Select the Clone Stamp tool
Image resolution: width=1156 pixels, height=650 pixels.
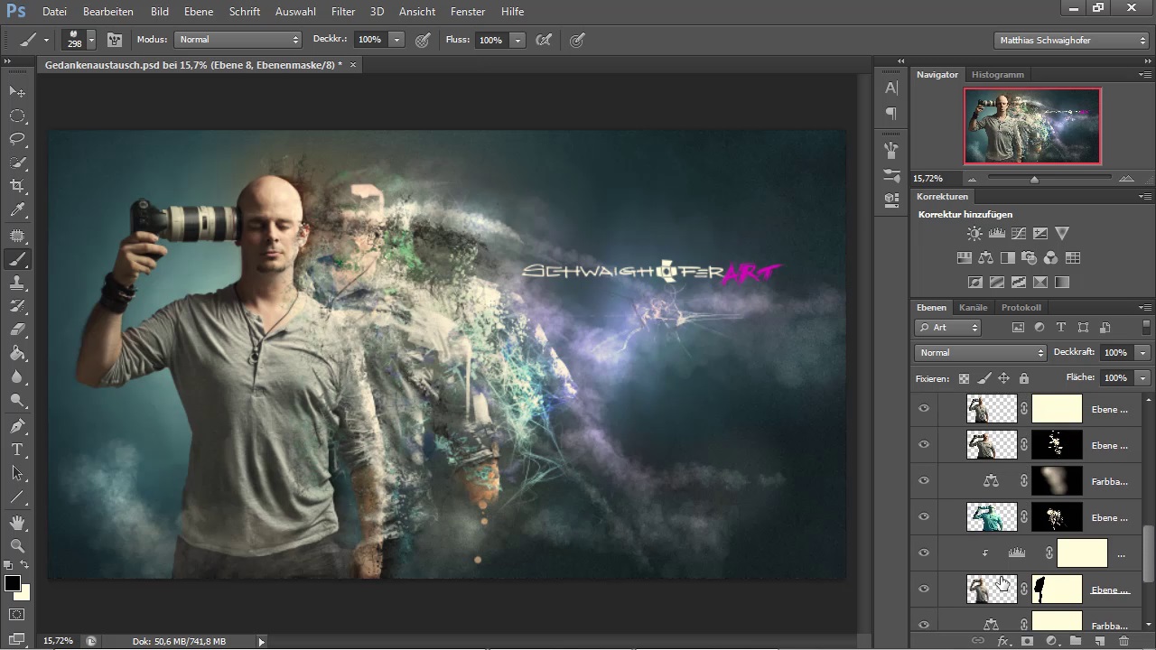(17, 283)
